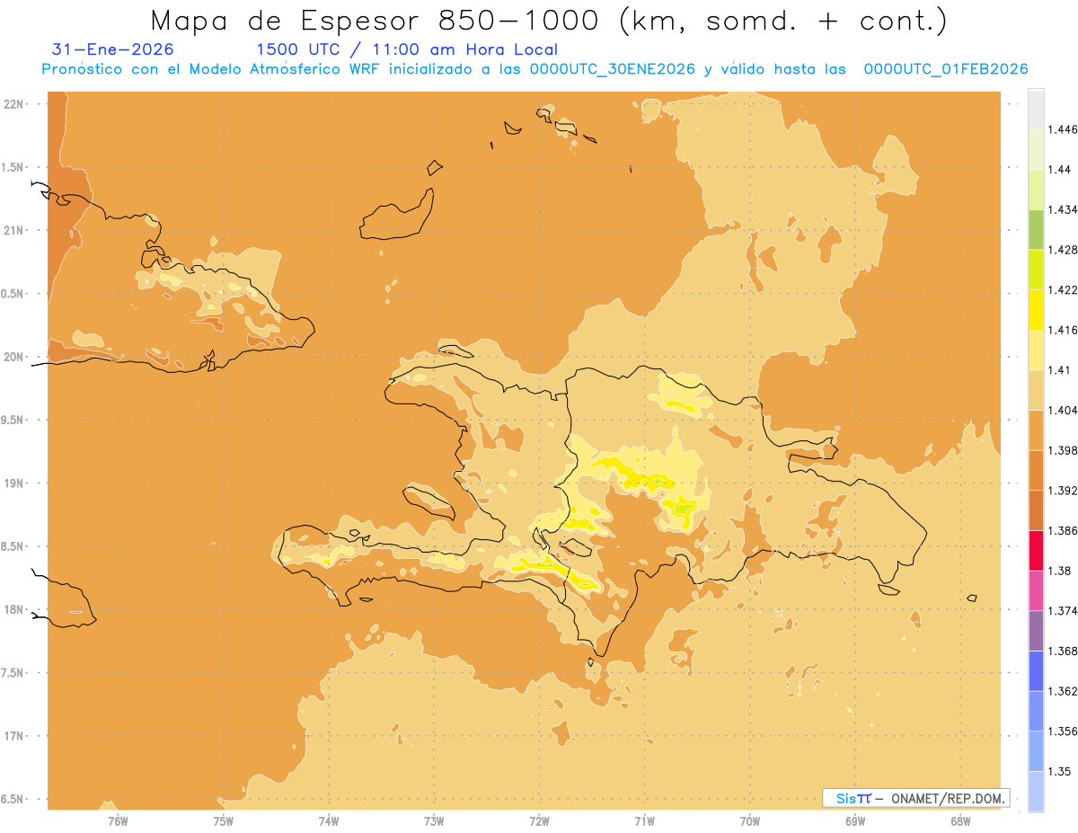Pick the bright yellow swatch between 1.416 and 1.422
The image size is (1078, 833).
(x=1036, y=309)
